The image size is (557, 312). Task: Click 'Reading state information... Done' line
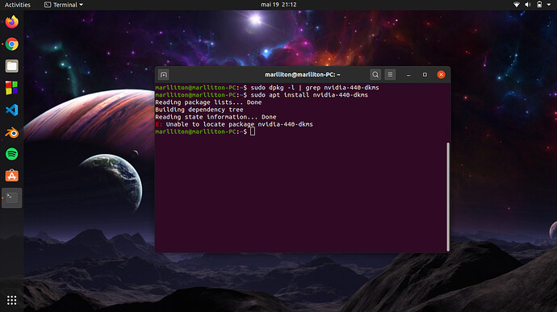(216, 117)
